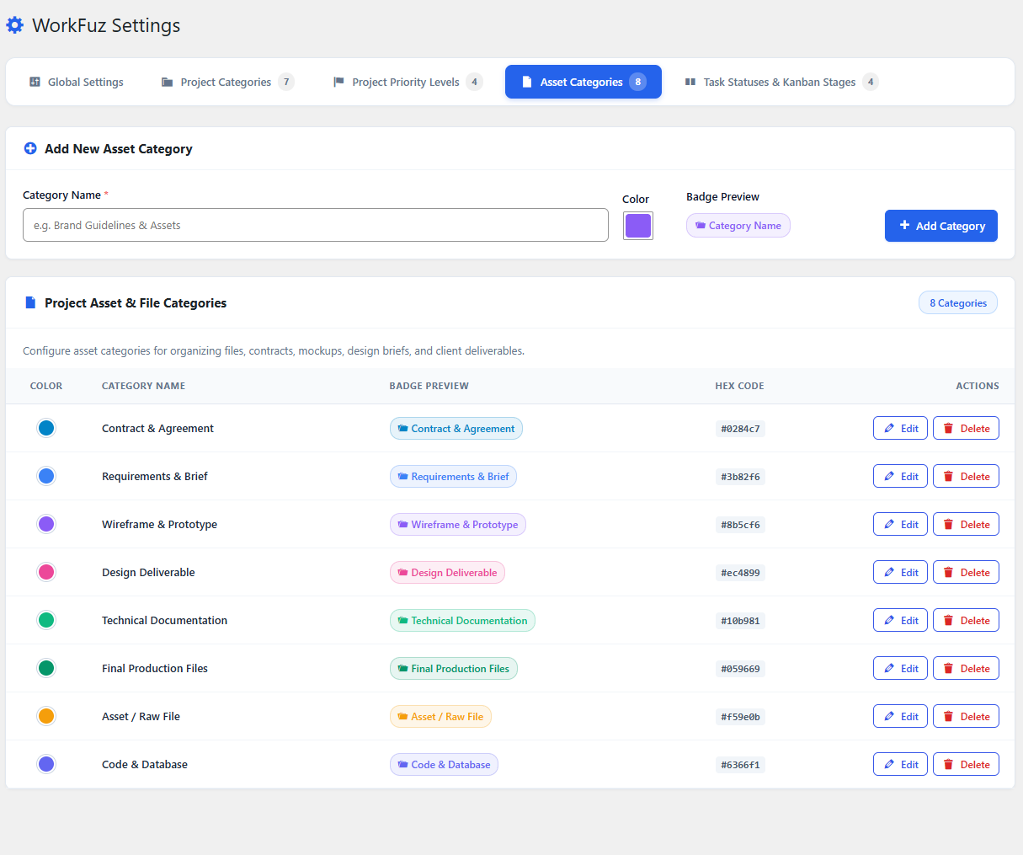Edit the Code & Database category
Image resolution: width=1023 pixels, height=855 pixels.
coord(901,764)
